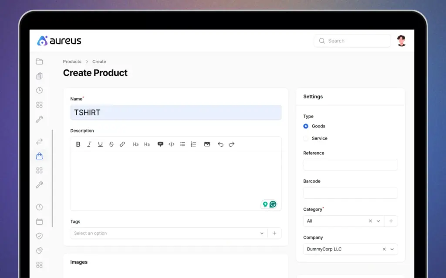Viewport: 446px width, 278px height.
Task: Create a new category with plus button
Action: pos(391,221)
